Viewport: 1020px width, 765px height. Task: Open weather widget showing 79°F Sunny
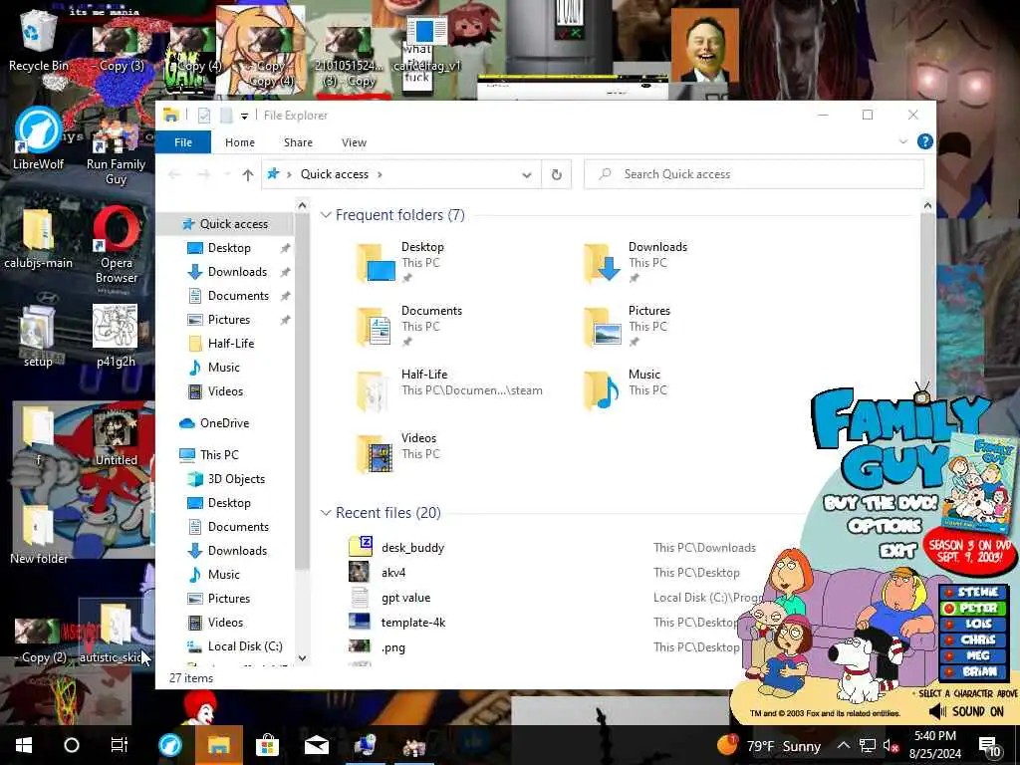coord(769,745)
